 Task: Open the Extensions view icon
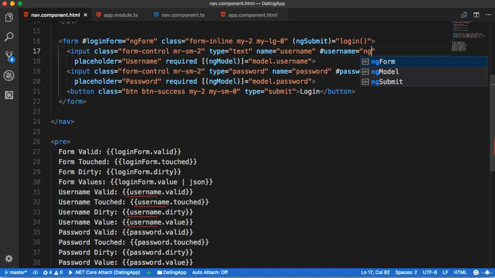9,95
